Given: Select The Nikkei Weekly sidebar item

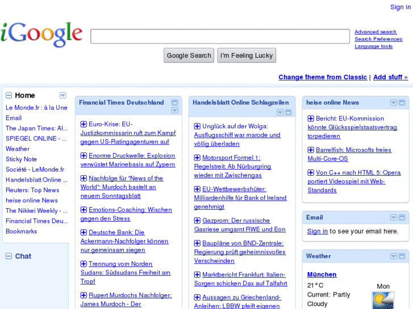Looking at the screenshot, I should [36, 211].
